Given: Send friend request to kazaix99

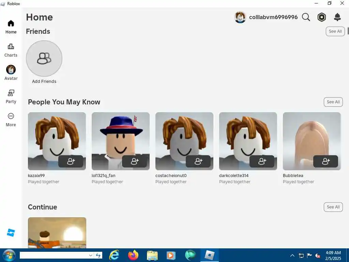Looking at the screenshot, I should coord(71,161).
